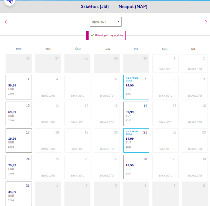The width and height of the screenshot is (210, 206).
Task: Click the route arrow between airports
Action: 114,7
